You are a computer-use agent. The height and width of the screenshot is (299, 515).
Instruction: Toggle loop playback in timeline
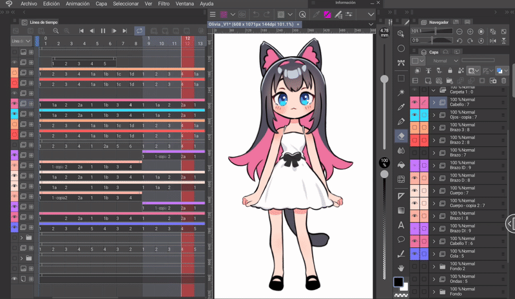pos(140,31)
